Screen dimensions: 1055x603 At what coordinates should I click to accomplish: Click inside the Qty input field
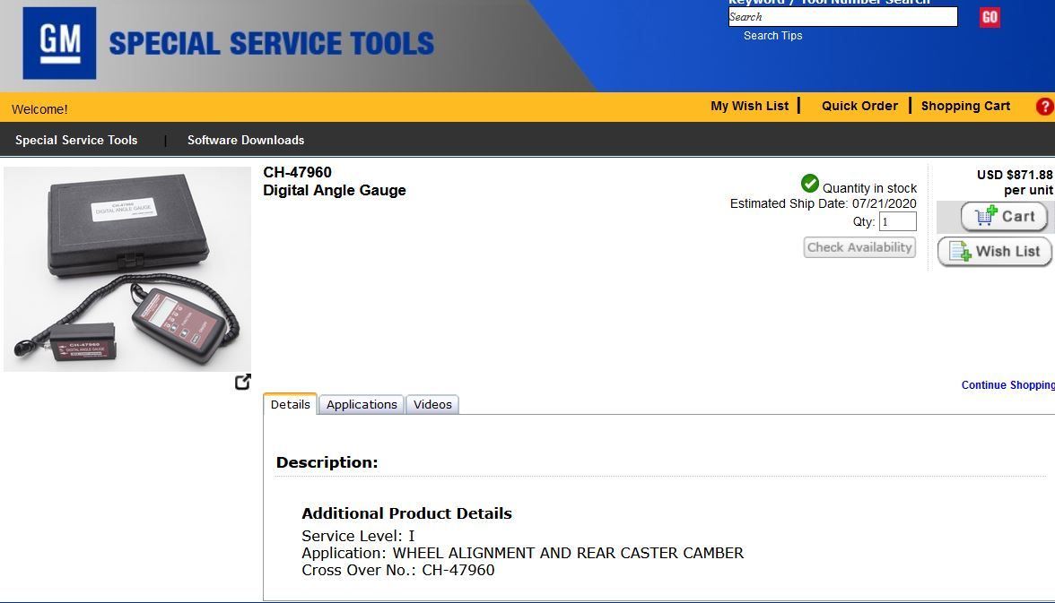point(897,221)
